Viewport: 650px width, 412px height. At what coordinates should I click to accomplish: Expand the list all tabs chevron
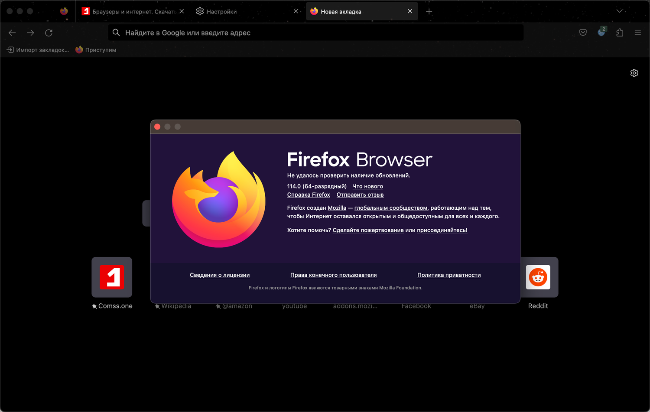coord(620,11)
